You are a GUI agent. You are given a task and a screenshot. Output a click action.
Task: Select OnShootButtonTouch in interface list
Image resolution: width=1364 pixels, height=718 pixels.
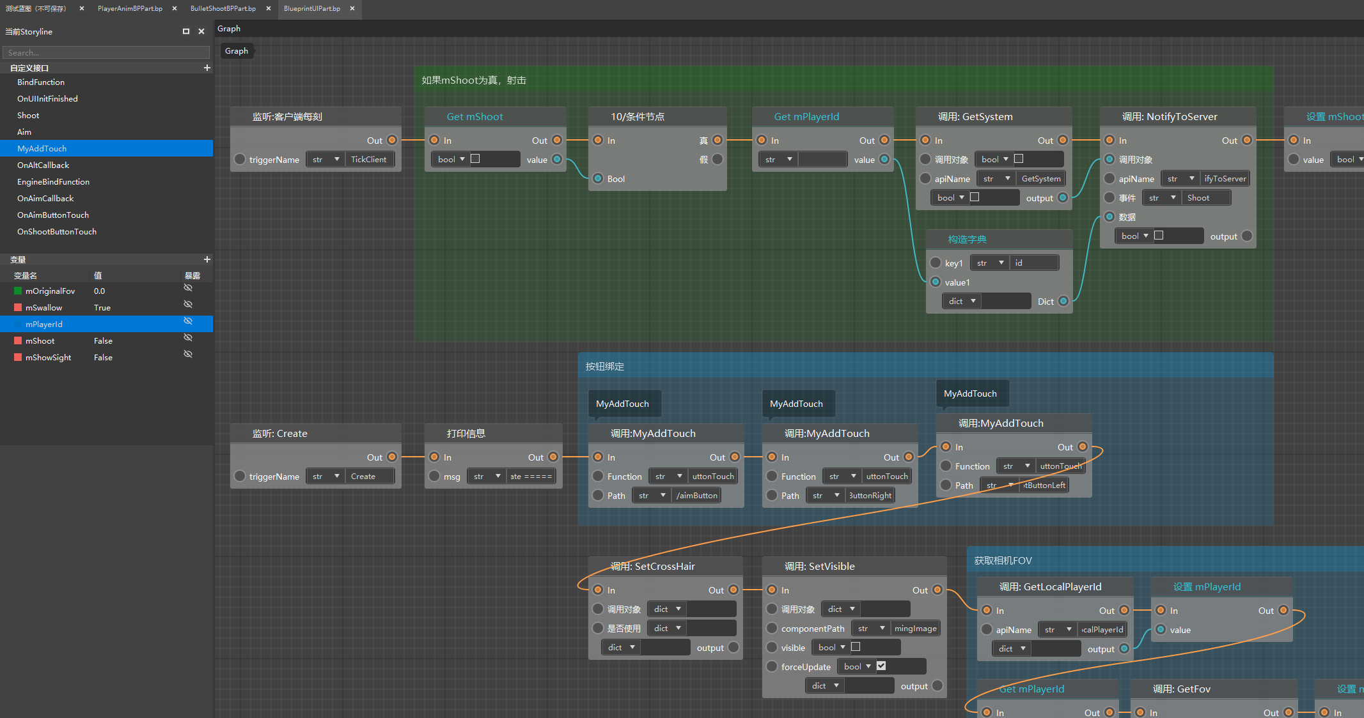[x=57, y=232]
